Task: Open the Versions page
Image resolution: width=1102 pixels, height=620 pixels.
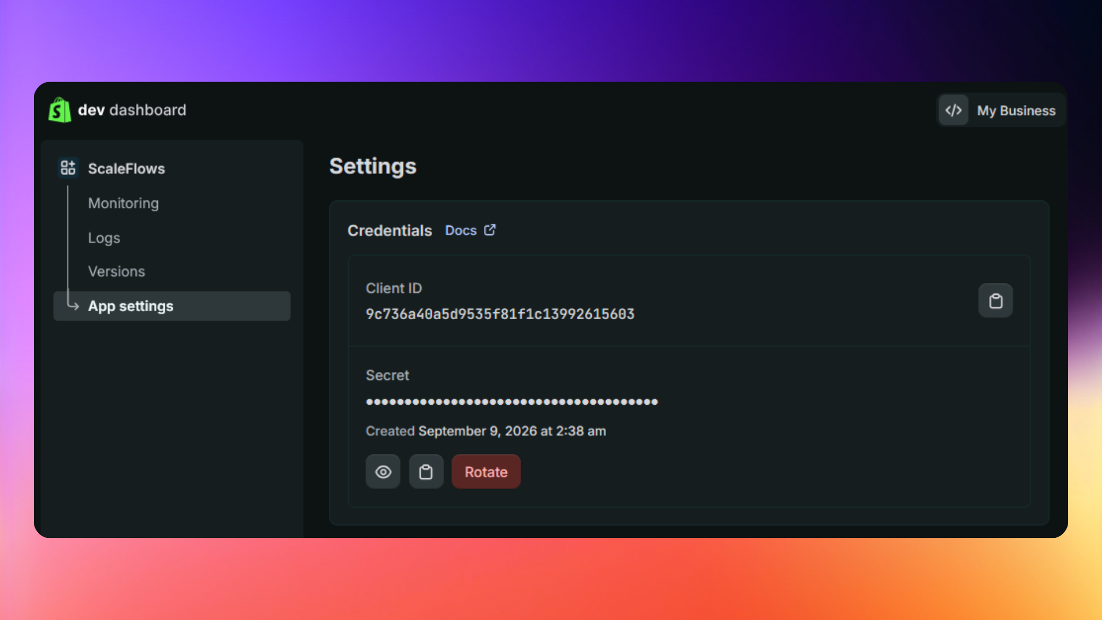Action: (x=117, y=272)
